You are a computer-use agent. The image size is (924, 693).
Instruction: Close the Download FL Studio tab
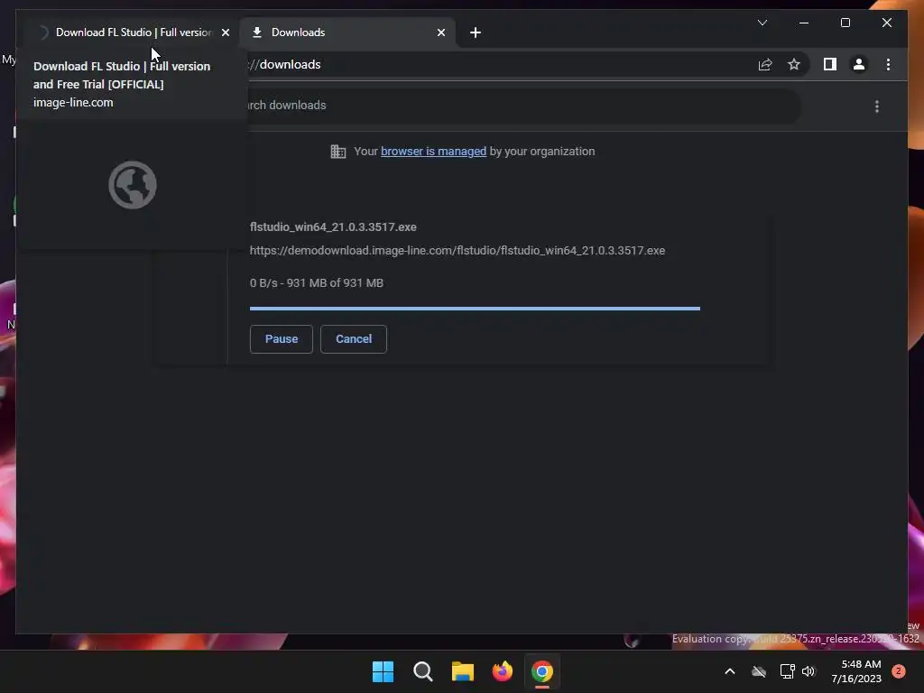(x=225, y=32)
